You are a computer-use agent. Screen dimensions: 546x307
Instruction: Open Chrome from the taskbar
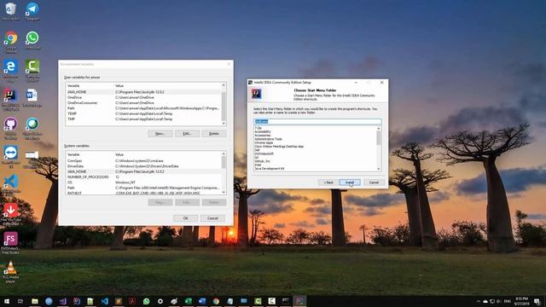coord(216,301)
